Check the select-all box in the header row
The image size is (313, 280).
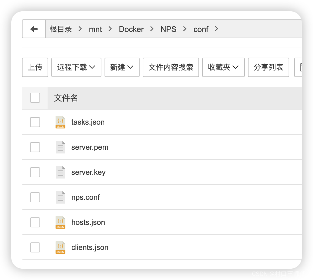[35, 98]
